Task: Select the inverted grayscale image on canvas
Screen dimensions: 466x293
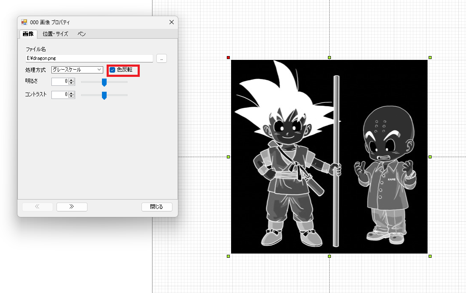Action: 329,157
